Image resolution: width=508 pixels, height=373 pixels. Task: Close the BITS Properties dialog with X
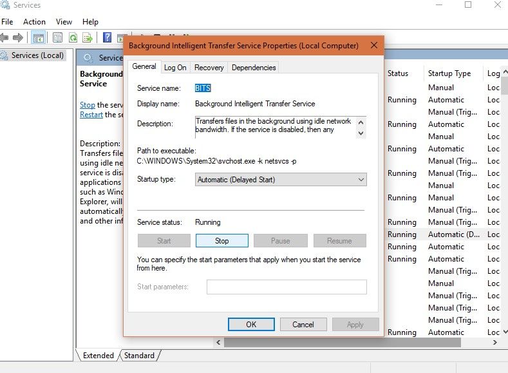374,45
